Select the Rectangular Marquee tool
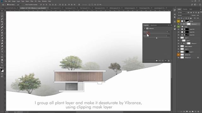Viewport: 202px width, 113px height. coord(2,13)
